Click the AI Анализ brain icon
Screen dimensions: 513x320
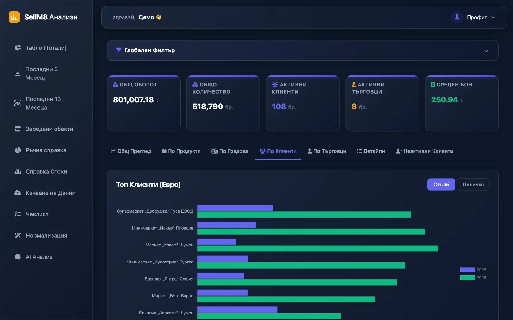click(x=18, y=257)
